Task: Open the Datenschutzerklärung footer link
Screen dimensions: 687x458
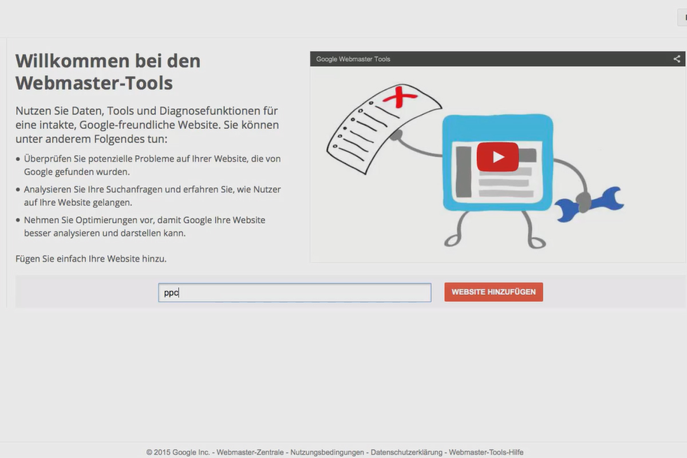Action: pyautogui.click(x=406, y=452)
